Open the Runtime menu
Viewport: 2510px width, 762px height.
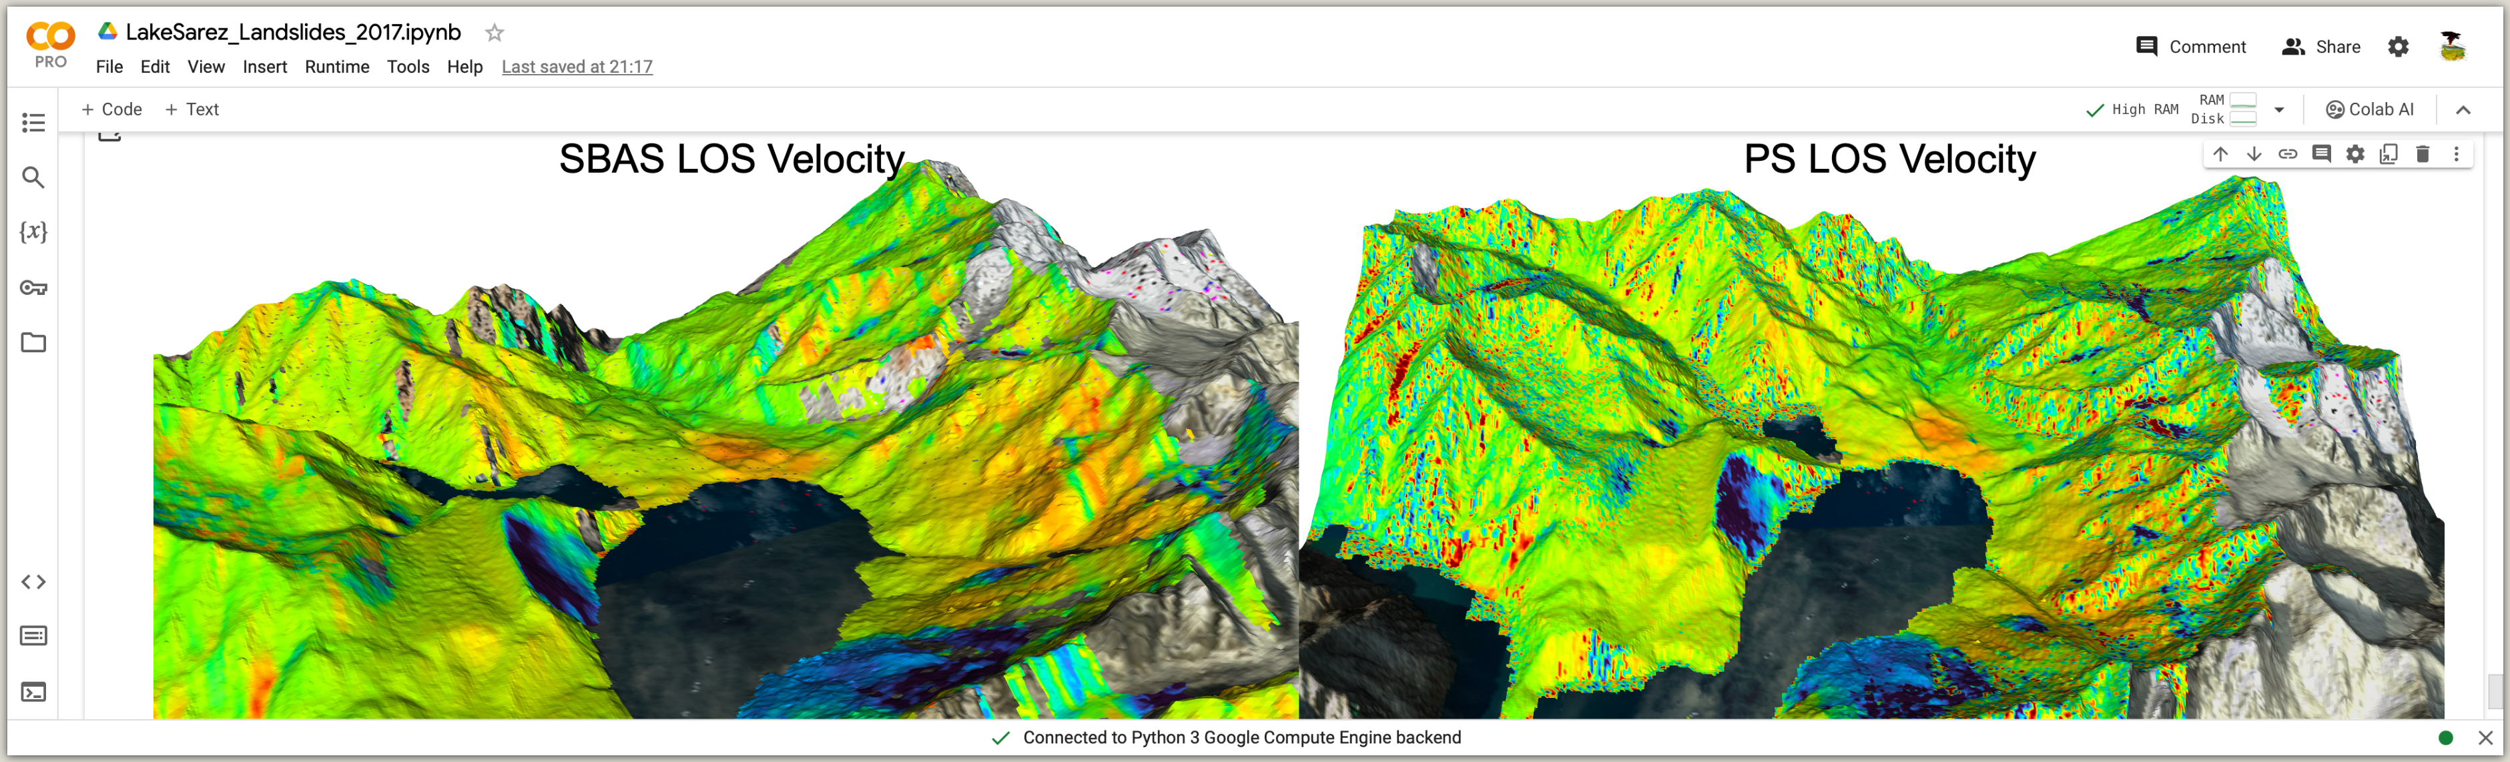pyautogui.click(x=336, y=66)
